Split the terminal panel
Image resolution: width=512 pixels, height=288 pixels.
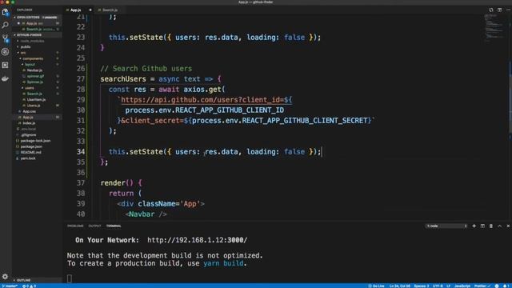tap(482, 226)
